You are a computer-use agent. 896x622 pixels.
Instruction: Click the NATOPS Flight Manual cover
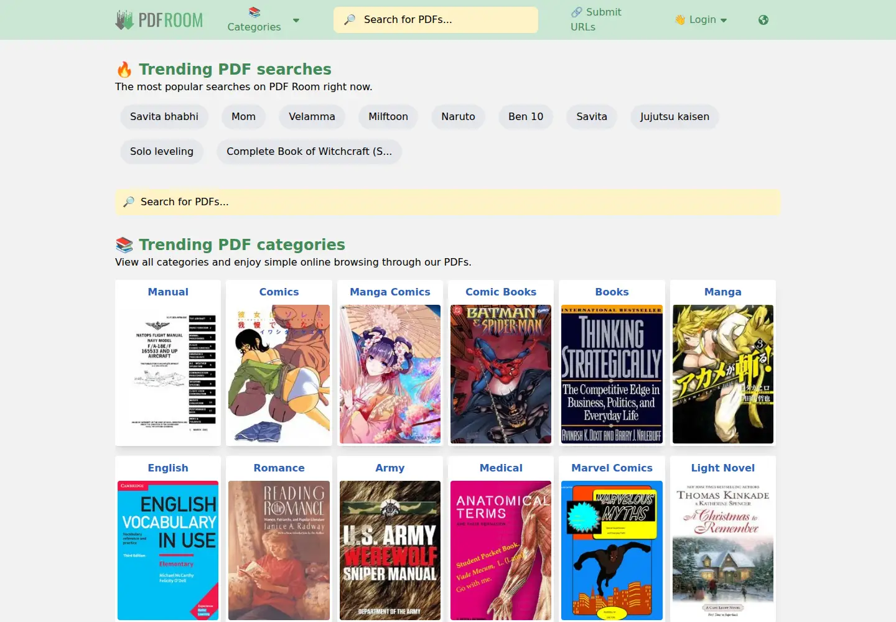168,374
